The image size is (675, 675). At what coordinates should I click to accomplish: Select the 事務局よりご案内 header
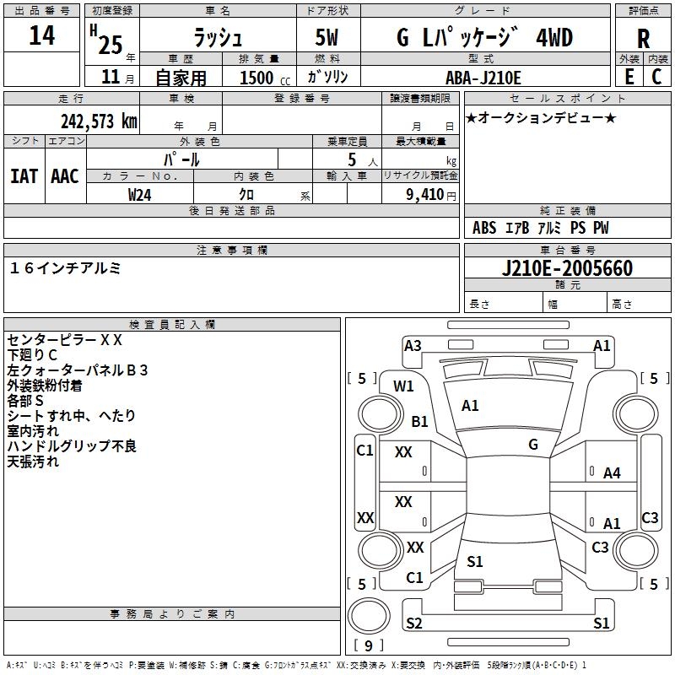click(172, 614)
